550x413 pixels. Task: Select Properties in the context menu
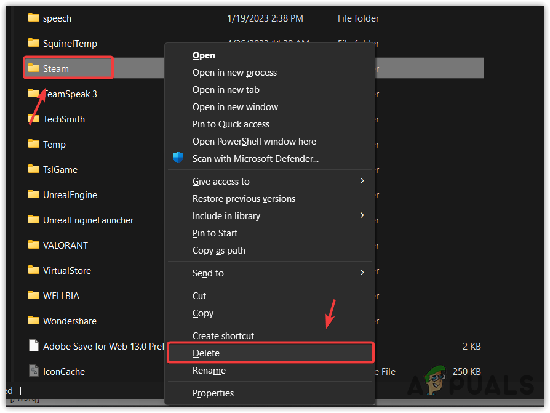pyautogui.click(x=213, y=393)
